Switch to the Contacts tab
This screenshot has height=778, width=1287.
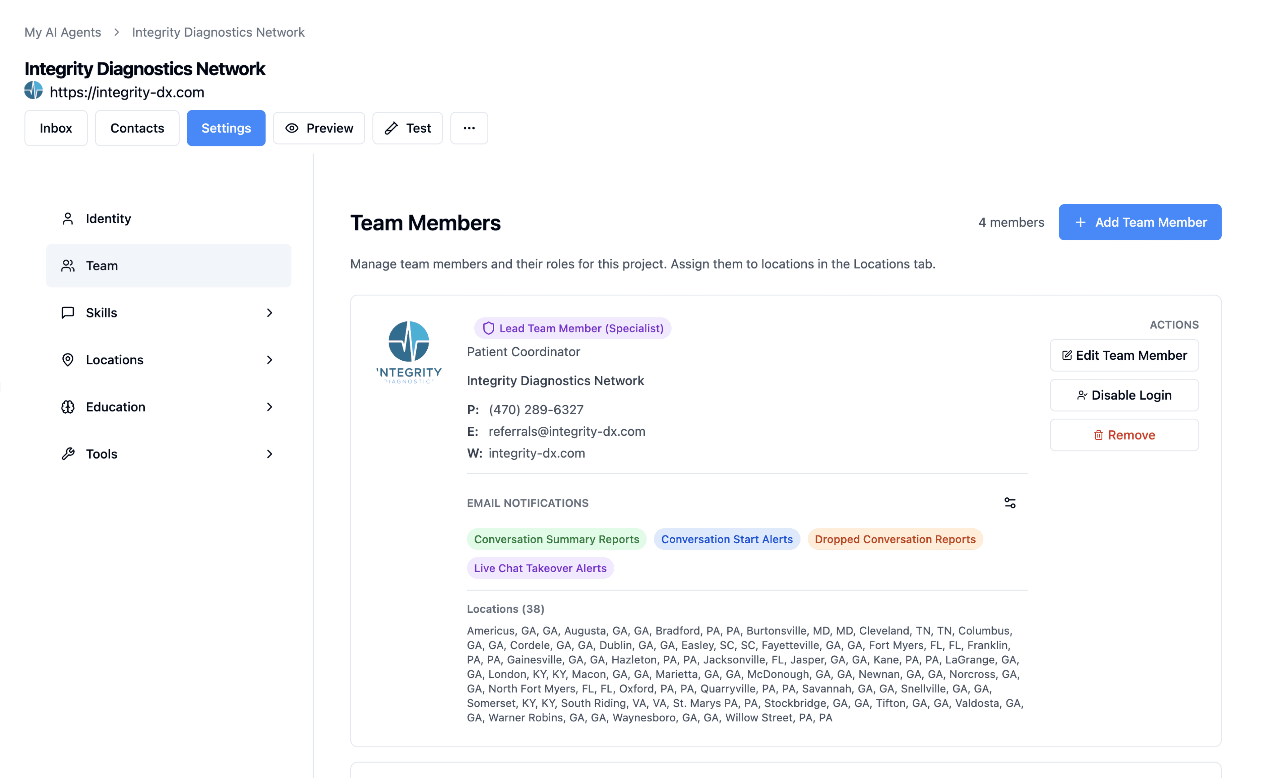point(137,128)
